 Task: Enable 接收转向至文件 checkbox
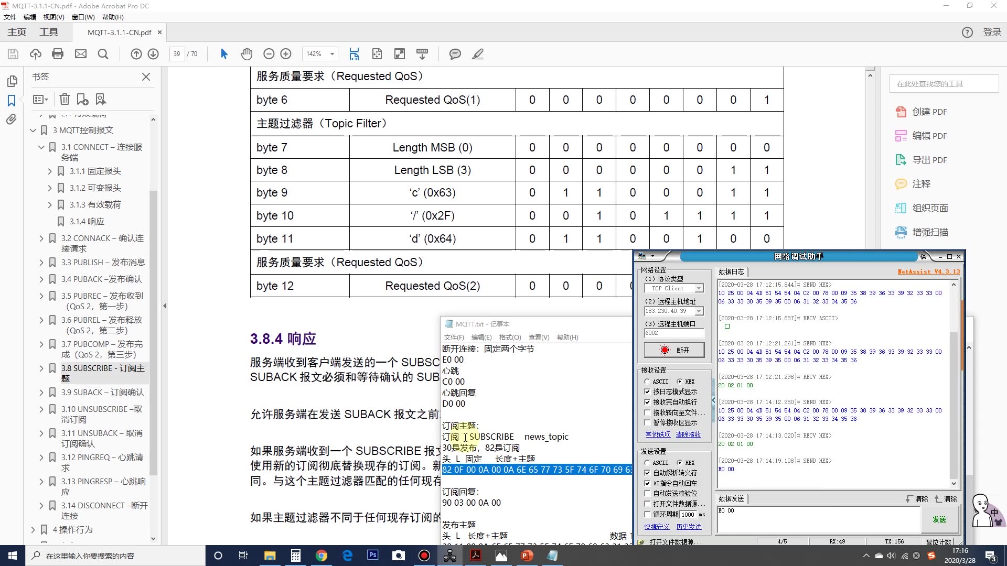(x=648, y=412)
